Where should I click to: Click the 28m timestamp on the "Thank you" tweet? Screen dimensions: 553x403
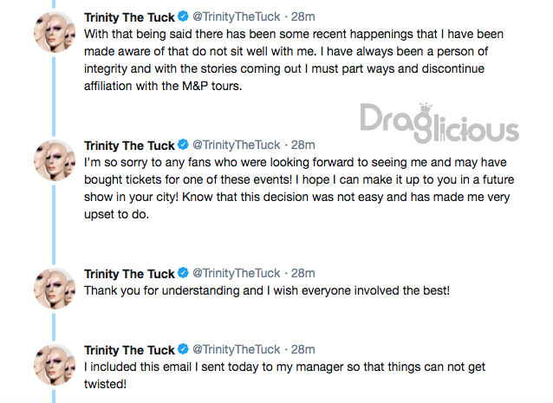click(x=303, y=273)
